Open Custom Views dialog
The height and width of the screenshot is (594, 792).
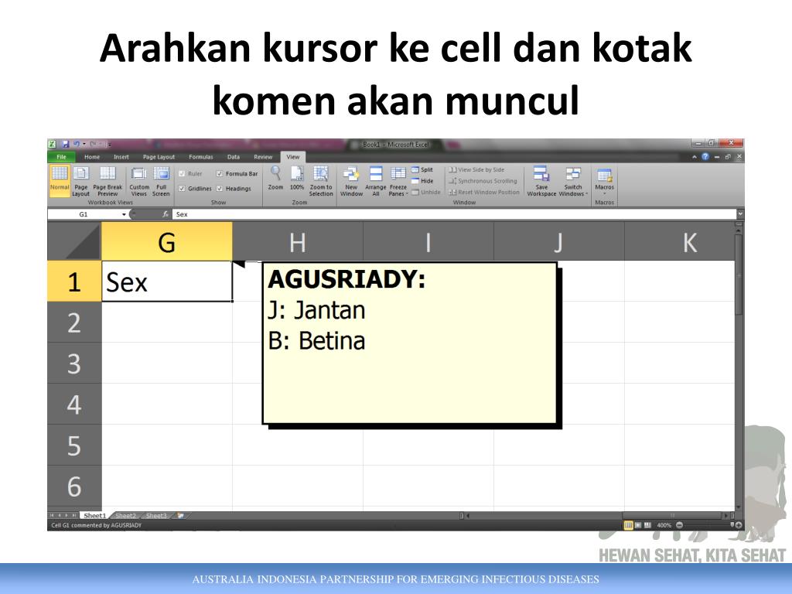pyautogui.click(x=139, y=180)
